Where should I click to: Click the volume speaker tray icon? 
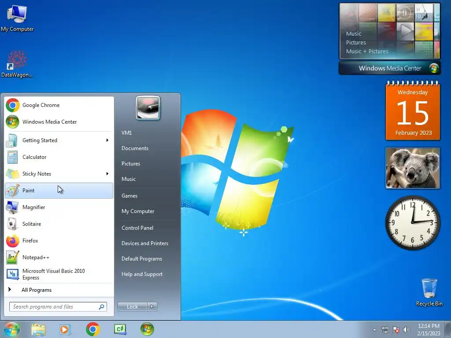tap(407, 330)
